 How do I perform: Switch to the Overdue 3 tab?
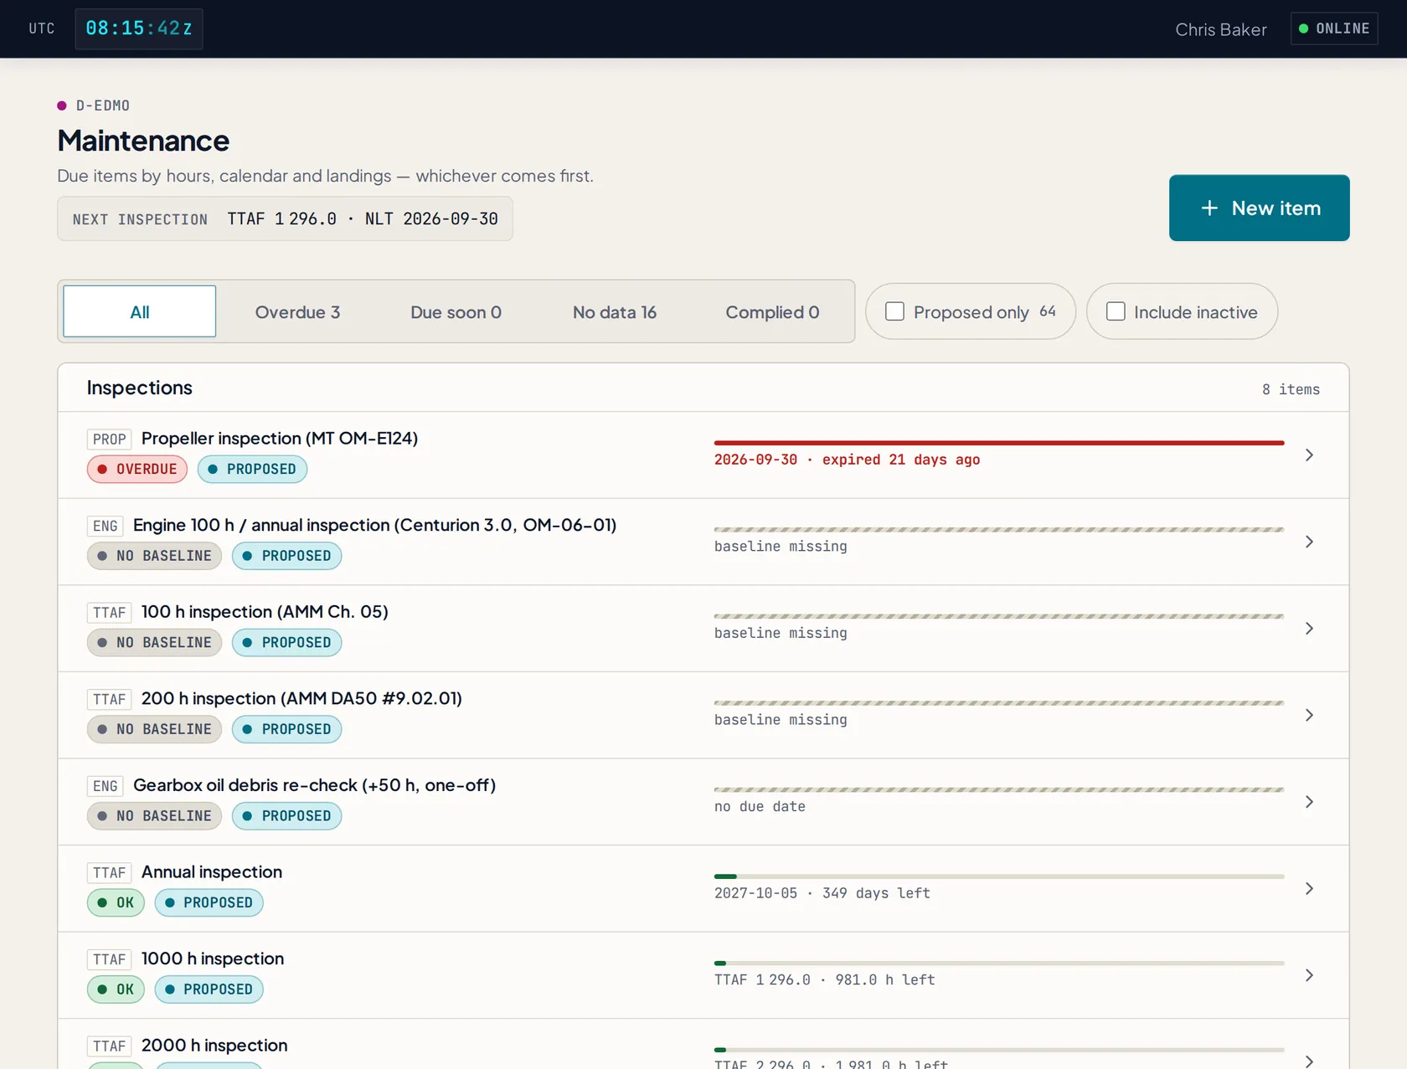tap(297, 311)
